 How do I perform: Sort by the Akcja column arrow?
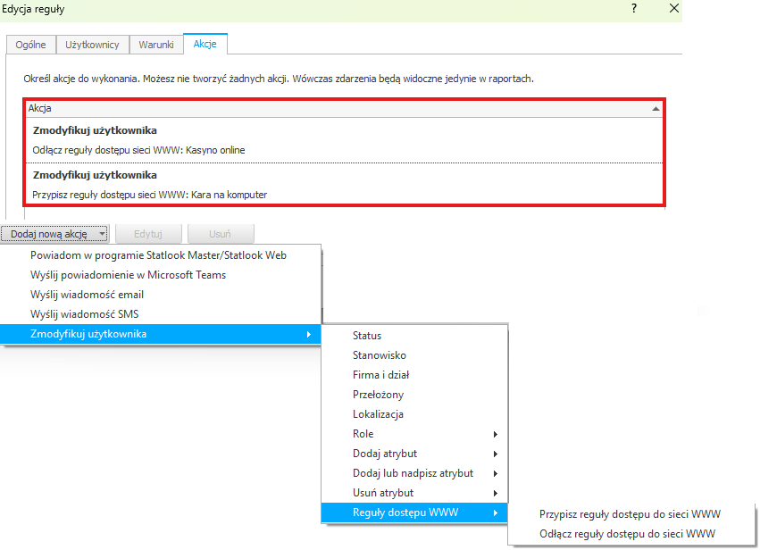pyautogui.click(x=656, y=108)
